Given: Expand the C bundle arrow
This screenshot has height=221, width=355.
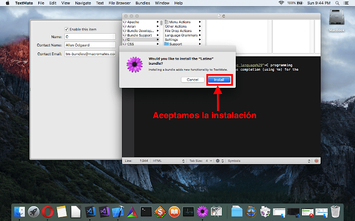Looking at the screenshot, I should [158, 39].
